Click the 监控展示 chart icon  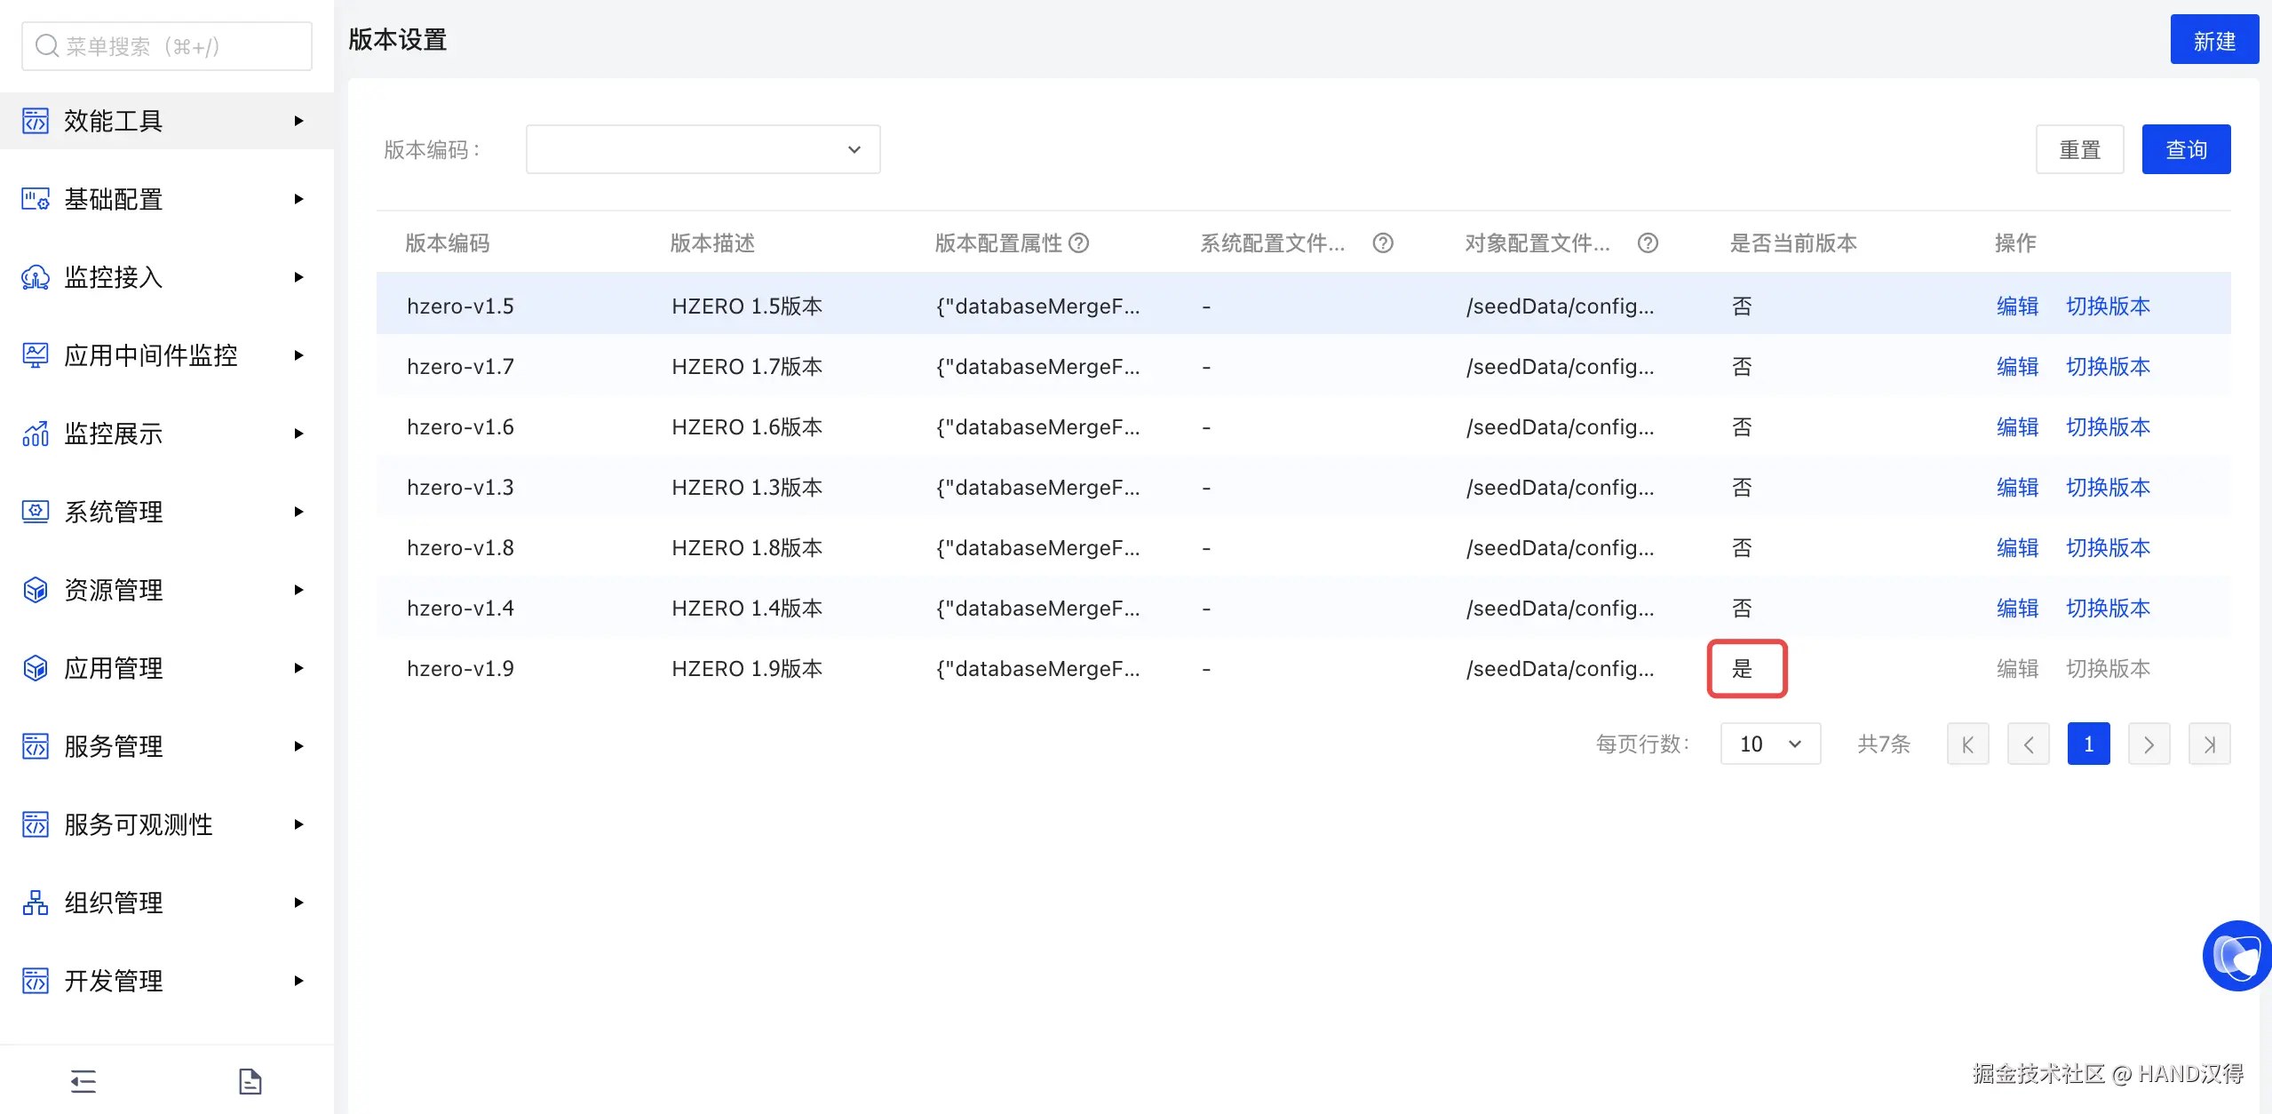[x=36, y=434]
